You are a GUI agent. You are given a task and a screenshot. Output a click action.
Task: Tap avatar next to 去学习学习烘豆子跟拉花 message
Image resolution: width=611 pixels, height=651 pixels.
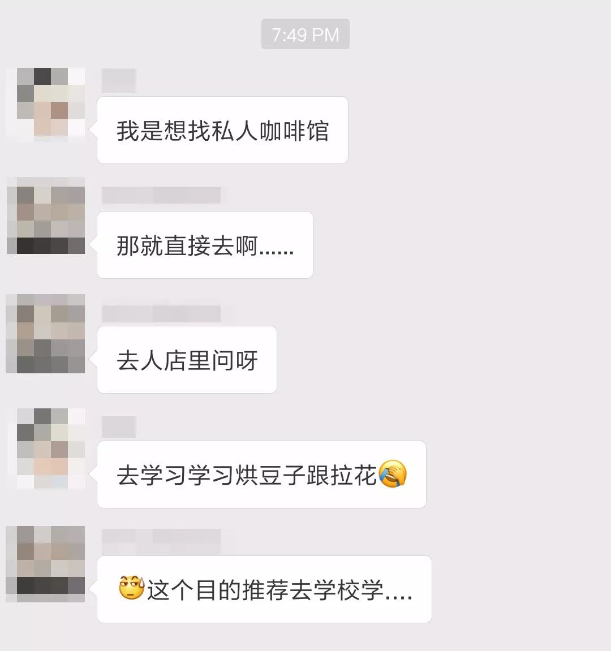click(x=46, y=448)
